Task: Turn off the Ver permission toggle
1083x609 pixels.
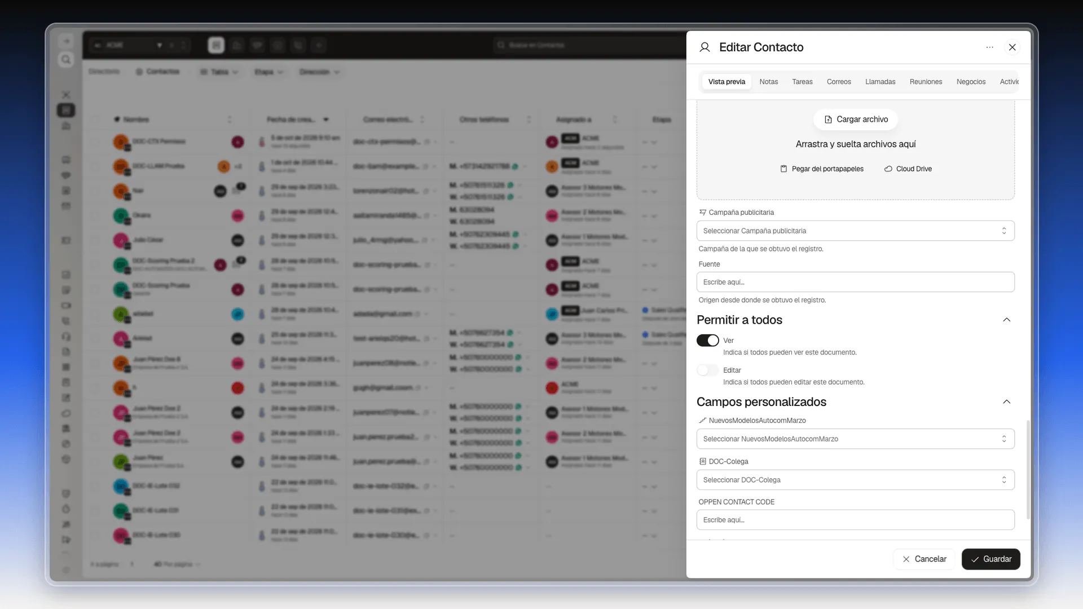Action: tap(707, 341)
